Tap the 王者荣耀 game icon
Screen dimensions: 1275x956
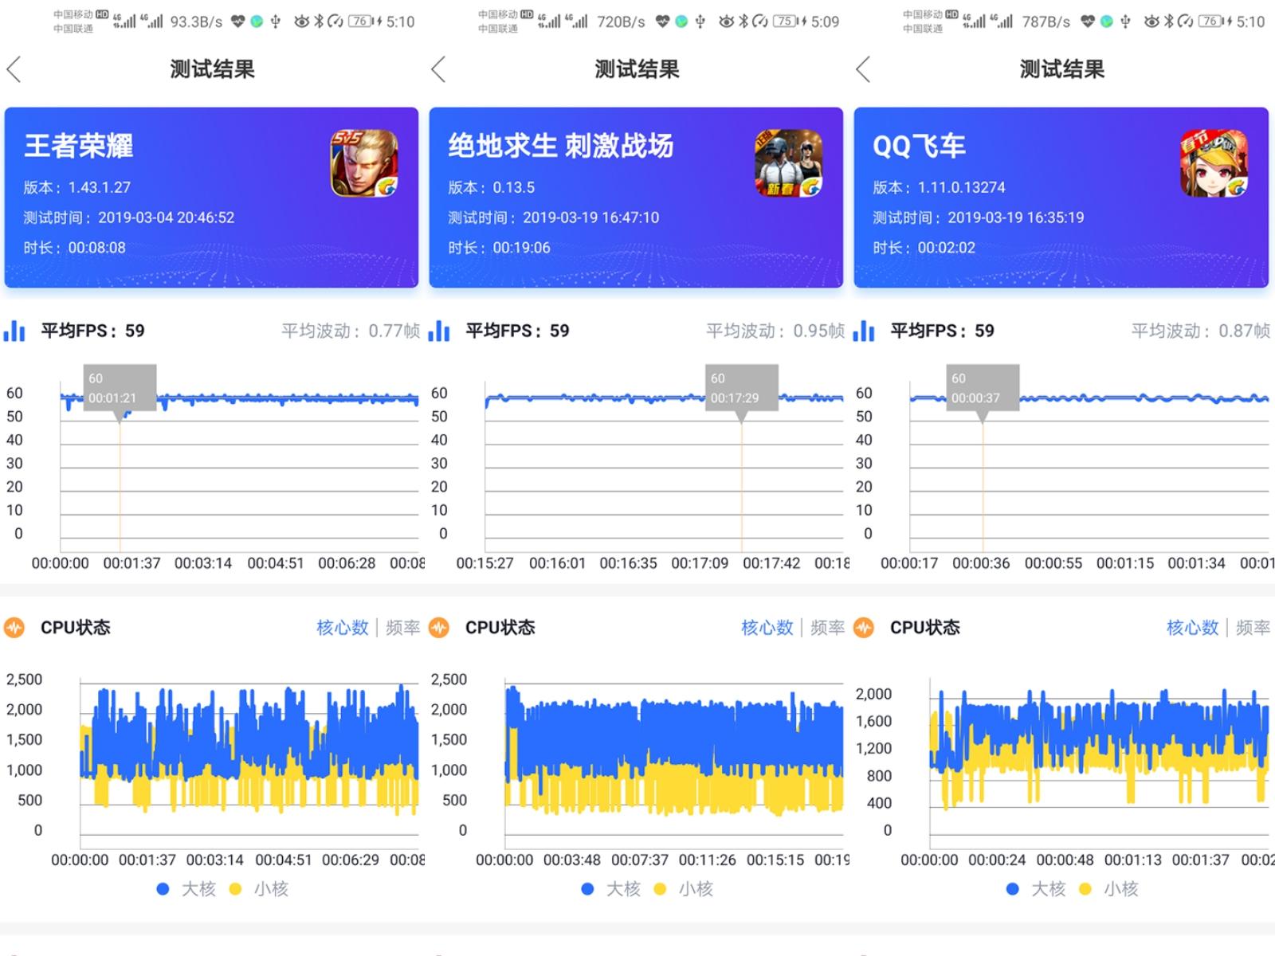(x=364, y=163)
